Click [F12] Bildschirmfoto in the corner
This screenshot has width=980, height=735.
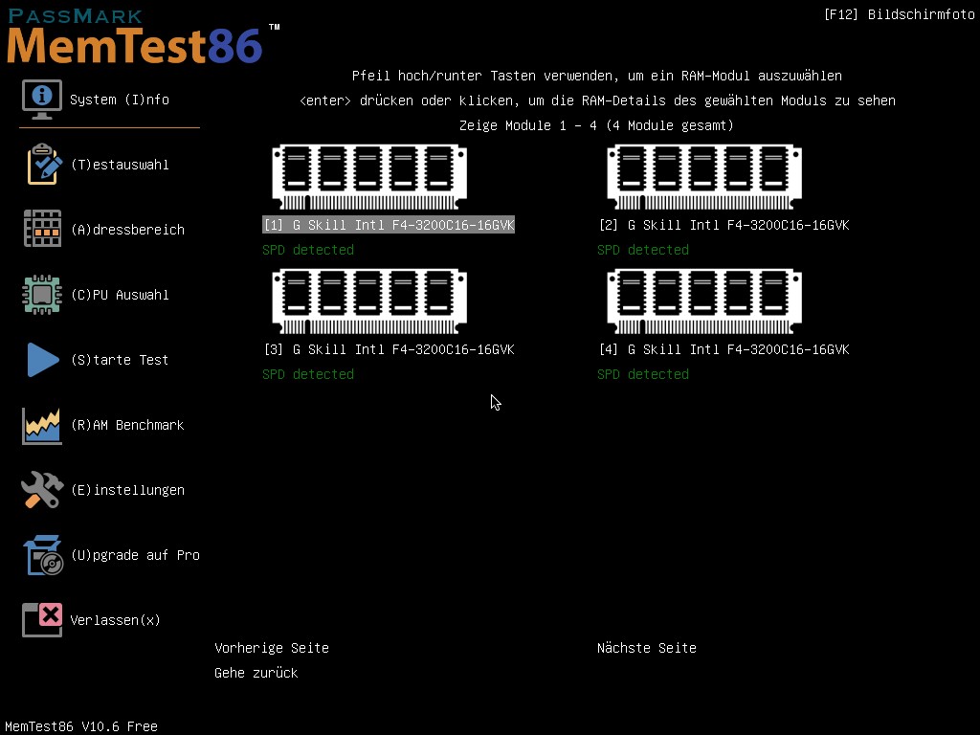900,14
